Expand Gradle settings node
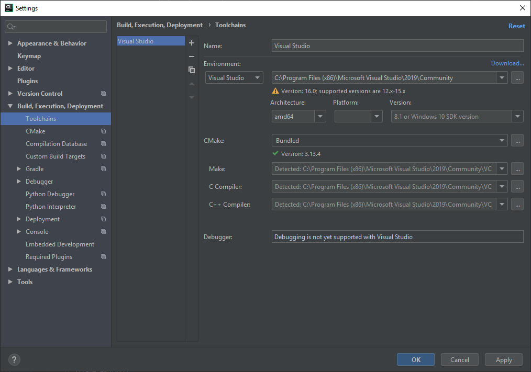Viewport: 531px width, 372px height. point(19,168)
